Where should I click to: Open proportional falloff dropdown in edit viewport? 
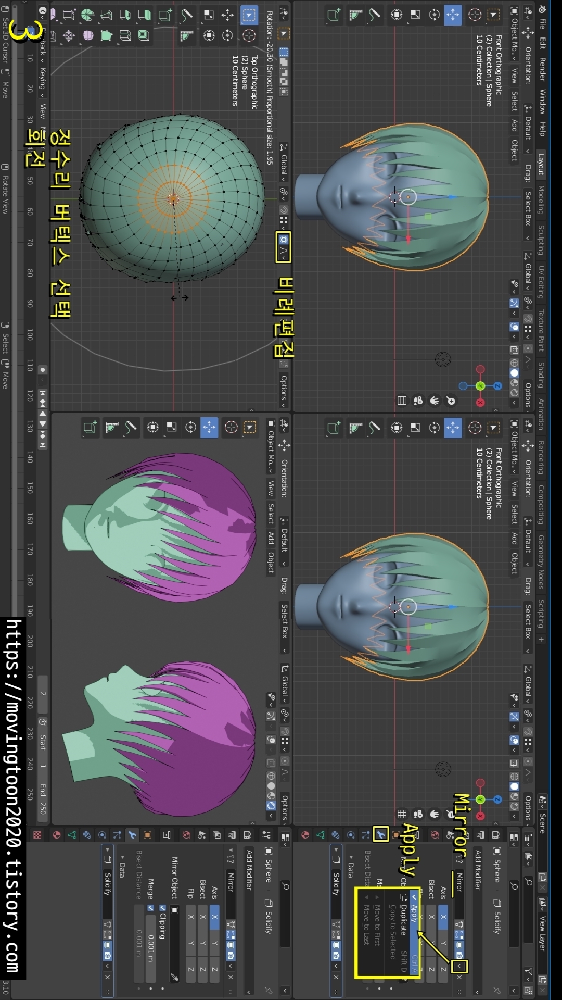coord(284,254)
